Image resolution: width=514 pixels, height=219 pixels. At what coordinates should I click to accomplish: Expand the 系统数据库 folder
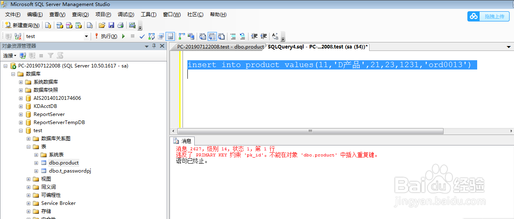click(x=21, y=82)
